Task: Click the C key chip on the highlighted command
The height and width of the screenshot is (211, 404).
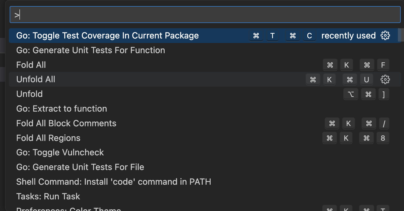Action: point(310,35)
